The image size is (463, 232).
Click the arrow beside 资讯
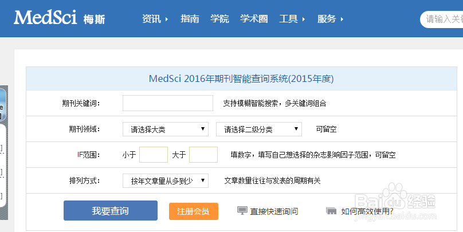167,19
